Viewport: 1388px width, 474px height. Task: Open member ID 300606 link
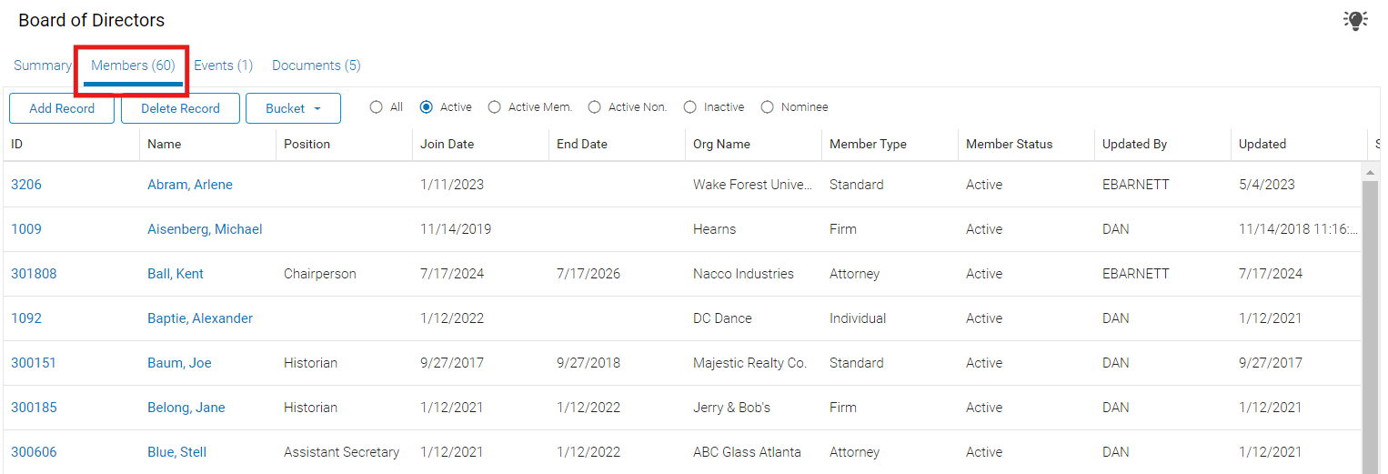point(34,452)
